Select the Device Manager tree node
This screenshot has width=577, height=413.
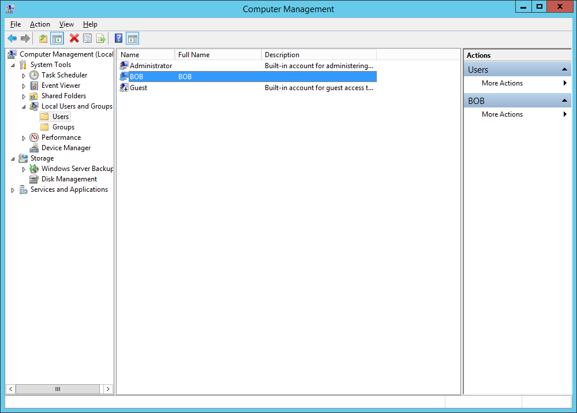(x=66, y=148)
